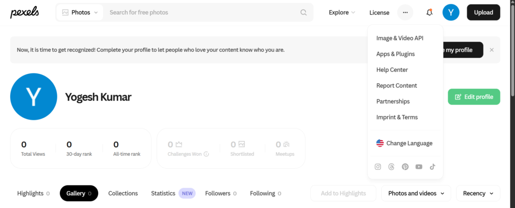Image resolution: width=515 pixels, height=208 pixels.
Task: Click the search for free photos field
Action: pos(201,13)
